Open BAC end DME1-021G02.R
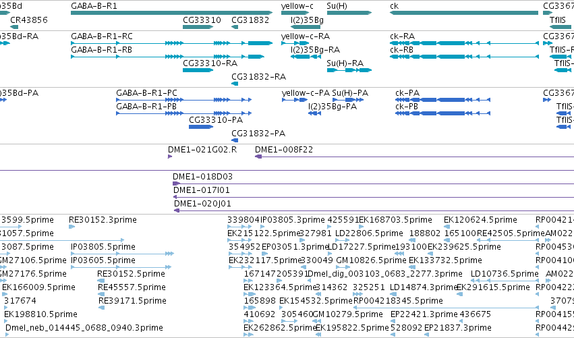This screenshot has width=574, height=338. point(170,157)
